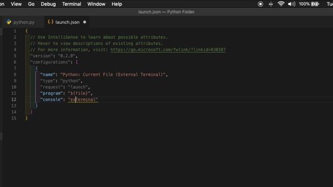Image resolution: width=333 pixels, height=187 pixels.
Task: Open the Debug menu
Action: point(48,4)
